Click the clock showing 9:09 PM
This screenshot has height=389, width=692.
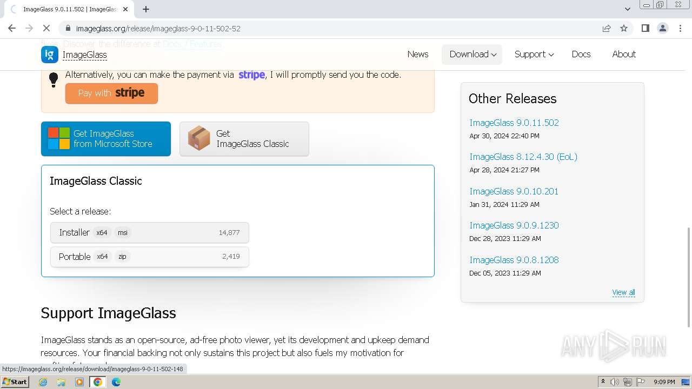[x=664, y=382]
